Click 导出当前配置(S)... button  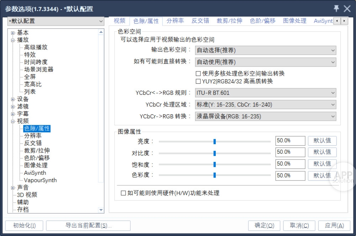pos(88,225)
